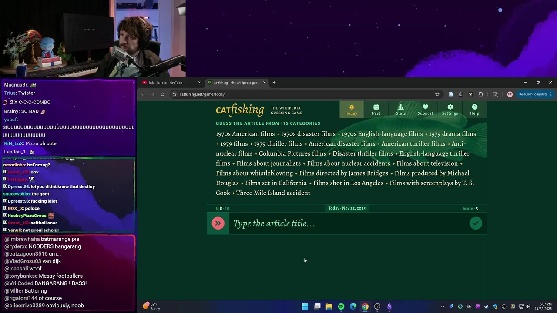Click the trash bin extension icon
Image resolution: width=557 pixels, height=313 pixels.
461,94
